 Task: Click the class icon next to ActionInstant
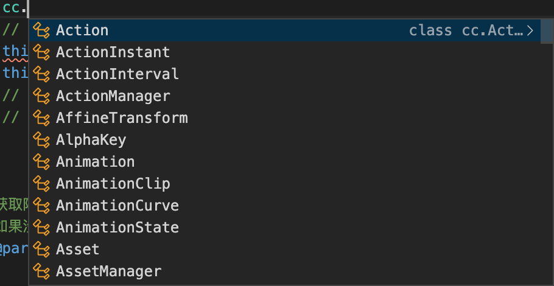[41, 52]
